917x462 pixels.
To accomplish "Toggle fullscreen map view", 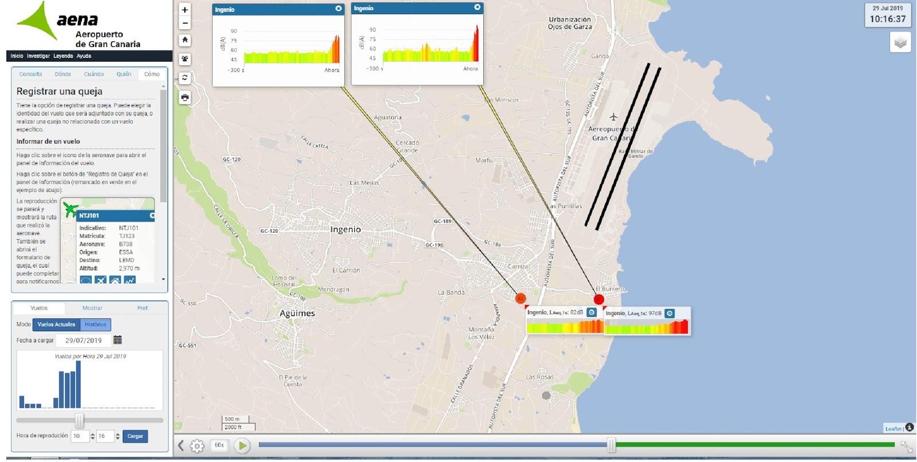I will (906, 446).
